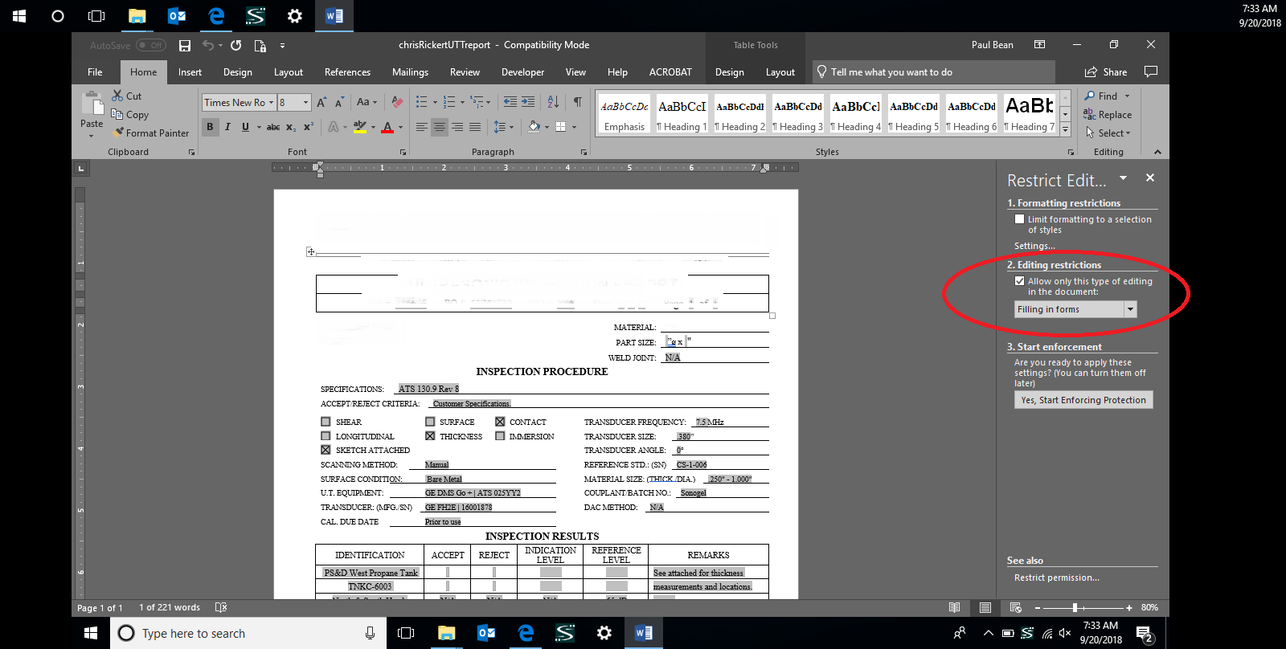Apply strikethrough formatting
The image size is (1286, 649).
273,127
